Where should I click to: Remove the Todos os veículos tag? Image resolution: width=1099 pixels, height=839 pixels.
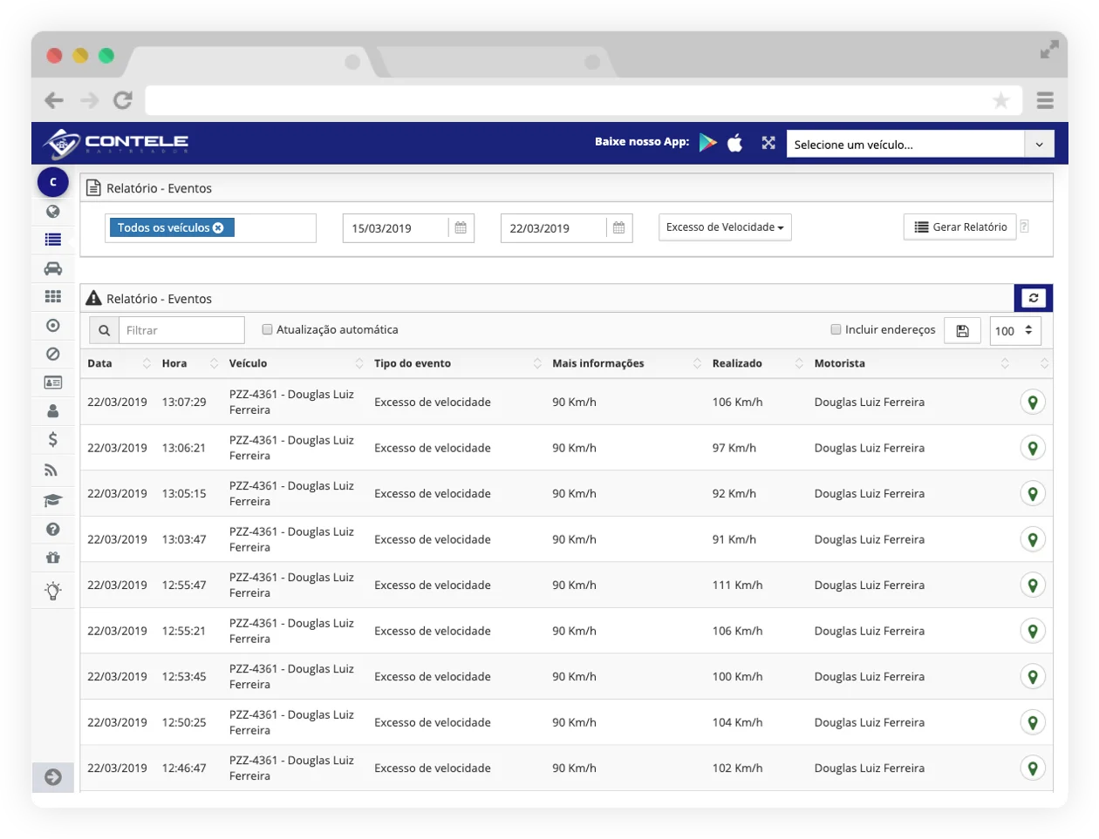(x=219, y=227)
